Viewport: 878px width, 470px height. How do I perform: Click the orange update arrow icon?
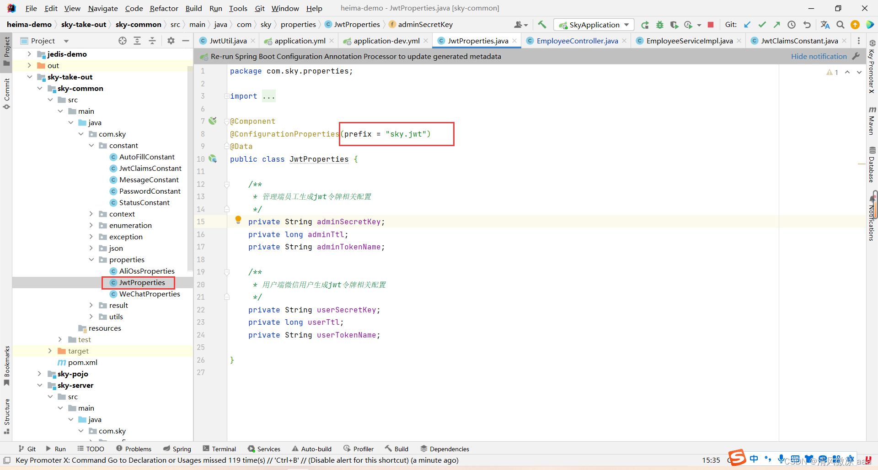[855, 25]
